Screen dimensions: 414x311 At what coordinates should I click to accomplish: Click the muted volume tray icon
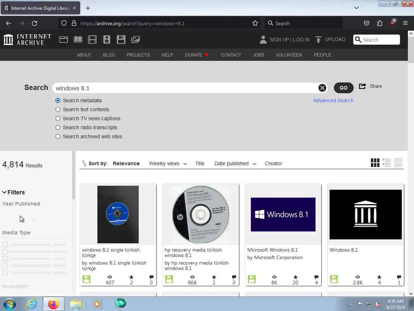point(378,304)
